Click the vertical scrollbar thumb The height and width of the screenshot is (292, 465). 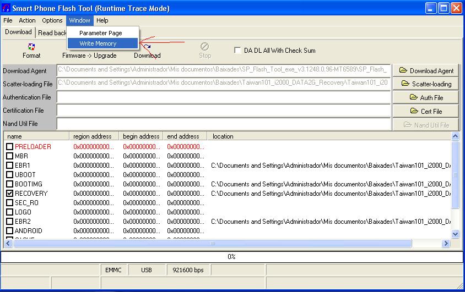pyautogui.click(x=455, y=174)
